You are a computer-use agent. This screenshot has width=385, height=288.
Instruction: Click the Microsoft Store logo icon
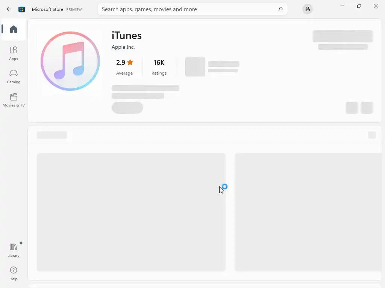21,9
